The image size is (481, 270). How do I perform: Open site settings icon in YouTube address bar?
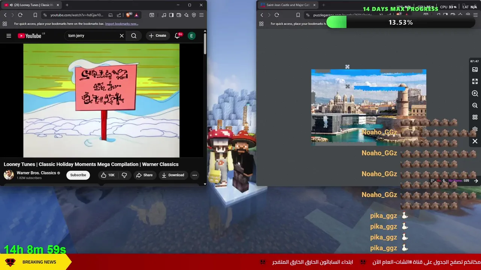45,15
